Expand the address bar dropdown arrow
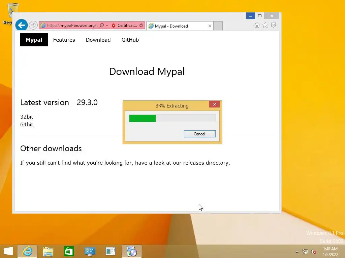This screenshot has height=258, width=345. (107, 26)
